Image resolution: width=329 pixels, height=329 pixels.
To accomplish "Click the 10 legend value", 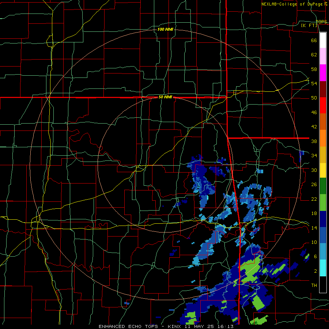I will tap(314, 242).
